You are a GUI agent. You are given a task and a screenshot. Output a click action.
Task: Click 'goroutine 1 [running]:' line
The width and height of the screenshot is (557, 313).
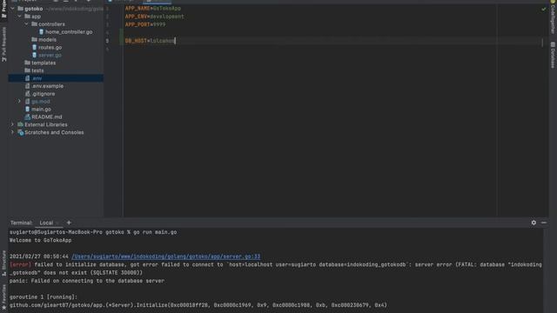point(44,297)
